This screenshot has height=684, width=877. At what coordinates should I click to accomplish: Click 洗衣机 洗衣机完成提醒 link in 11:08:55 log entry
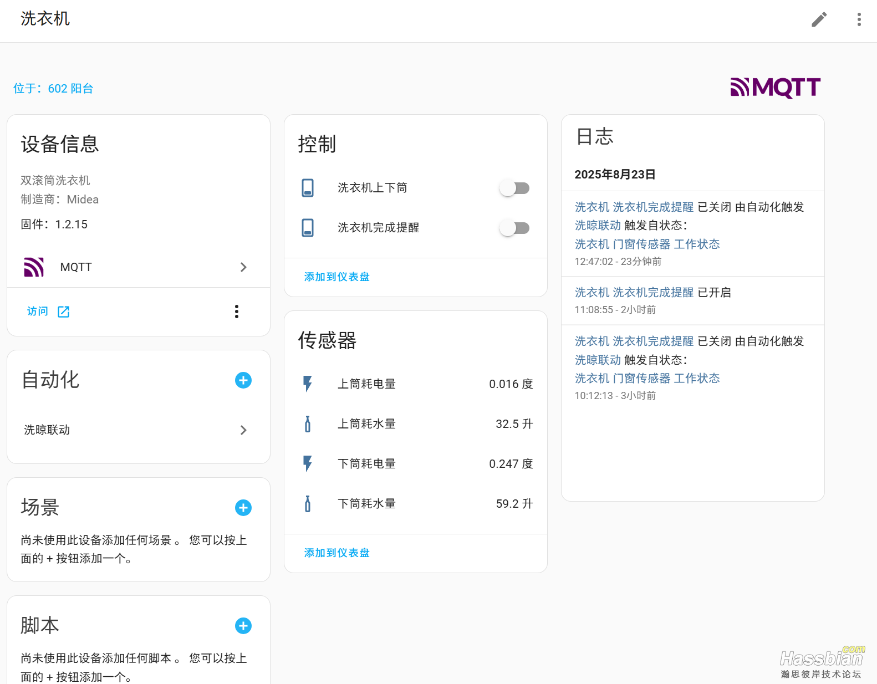click(x=634, y=293)
